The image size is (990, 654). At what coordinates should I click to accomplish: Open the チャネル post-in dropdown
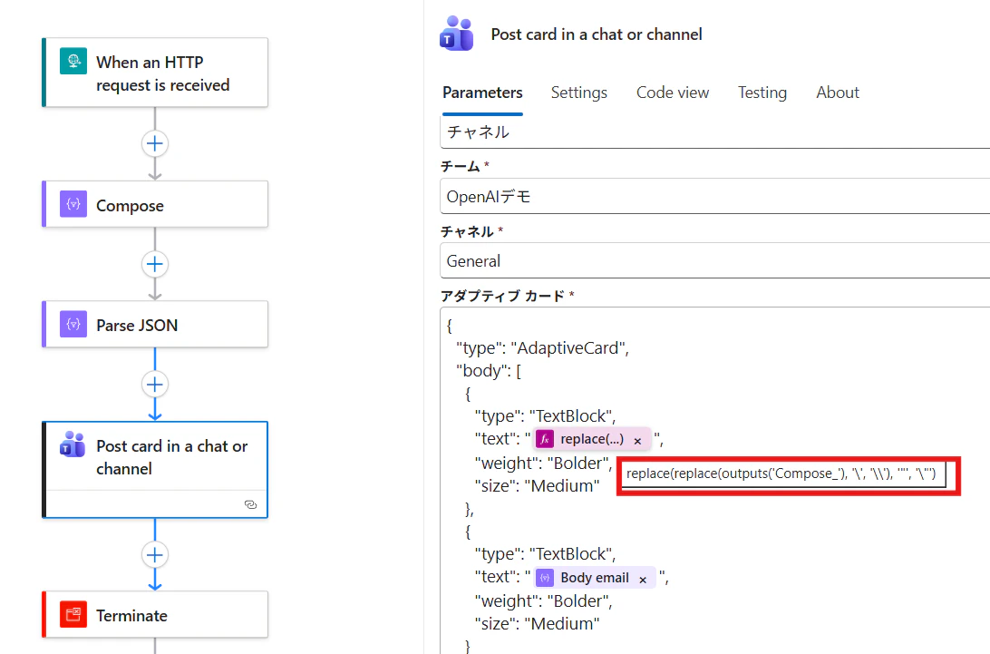714,132
